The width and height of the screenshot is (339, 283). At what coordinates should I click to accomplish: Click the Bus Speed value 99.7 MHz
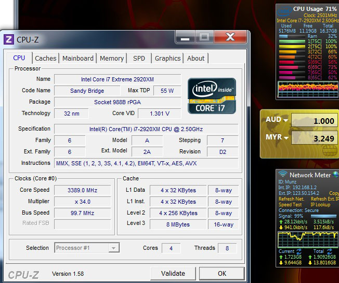point(82,213)
